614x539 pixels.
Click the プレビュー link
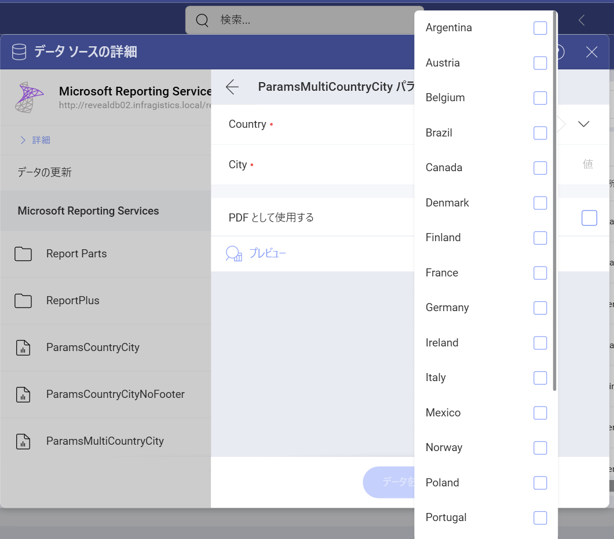pos(268,253)
